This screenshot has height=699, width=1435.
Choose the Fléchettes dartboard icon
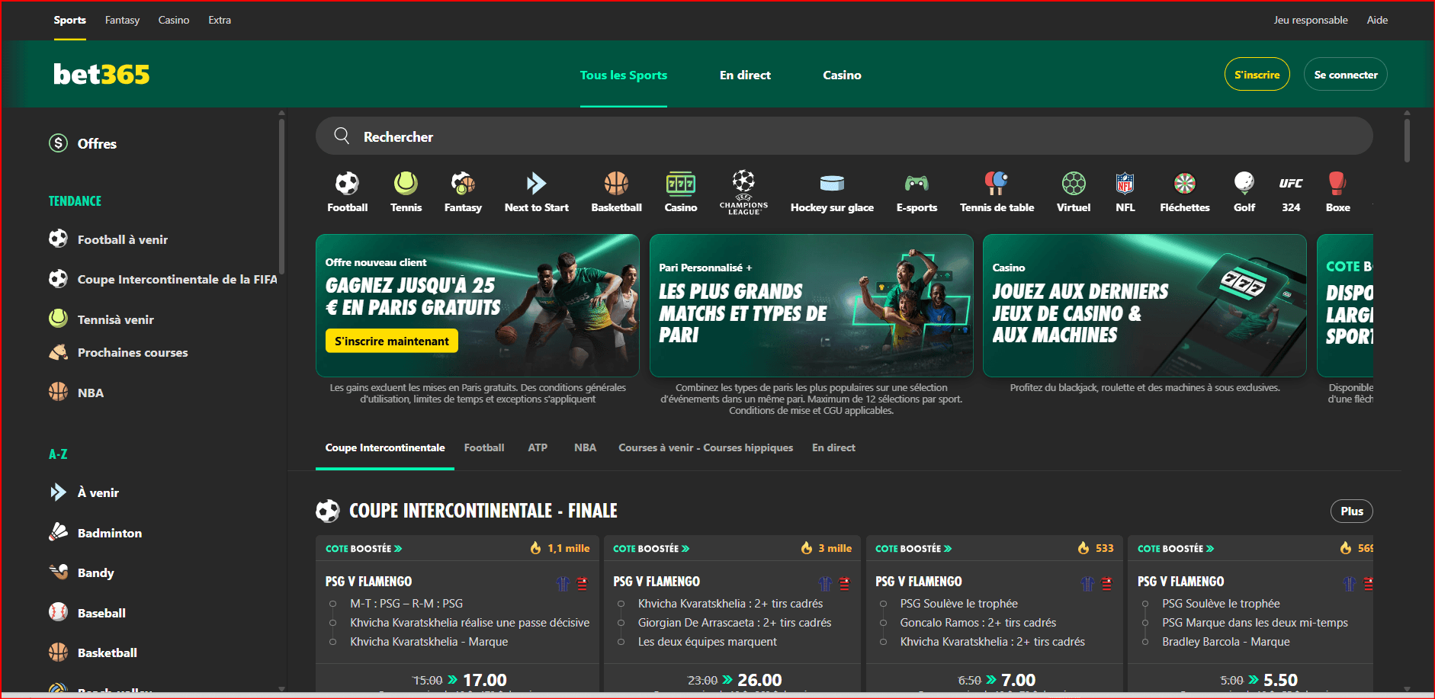point(1184,184)
